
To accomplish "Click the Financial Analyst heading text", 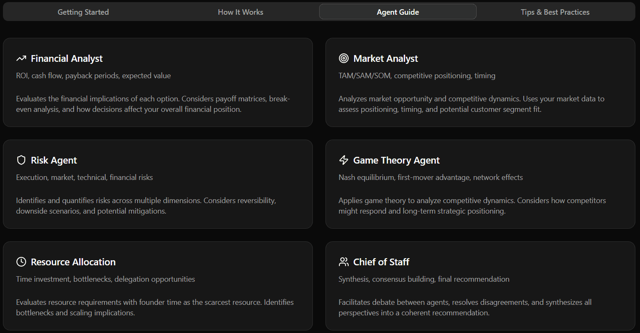I will (67, 58).
